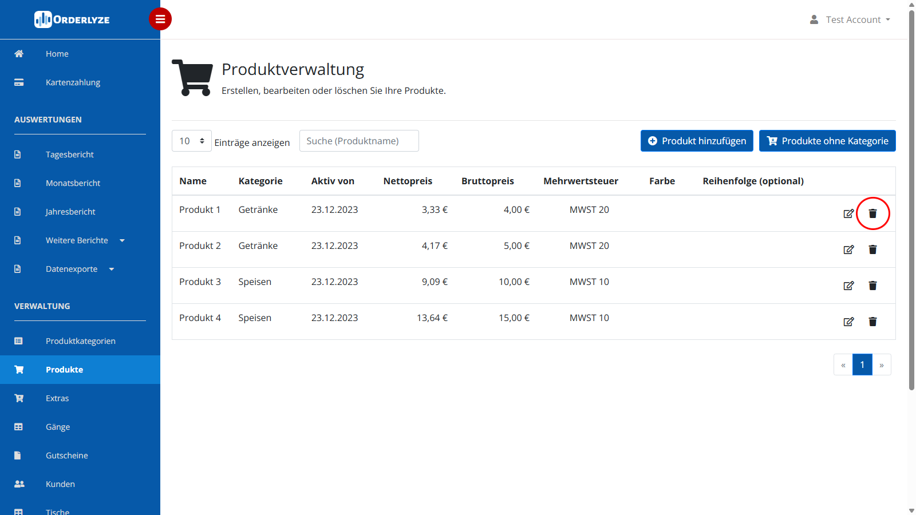The width and height of the screenshot is (916, 515).
Task: Open Home in the sidebar
Action: tap(80, 54)
